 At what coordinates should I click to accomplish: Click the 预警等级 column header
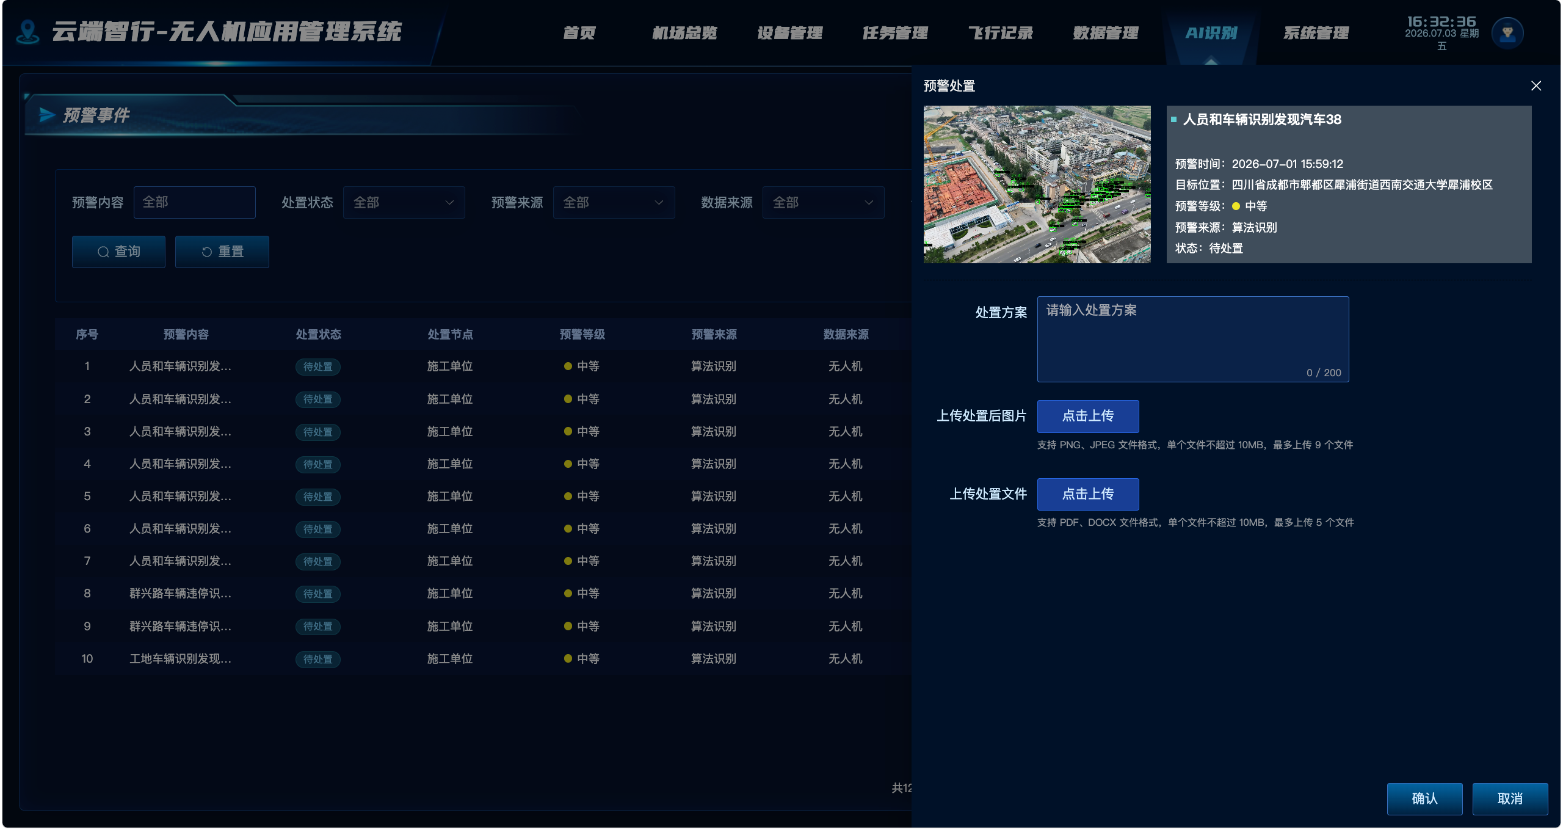tap(582, 335)
